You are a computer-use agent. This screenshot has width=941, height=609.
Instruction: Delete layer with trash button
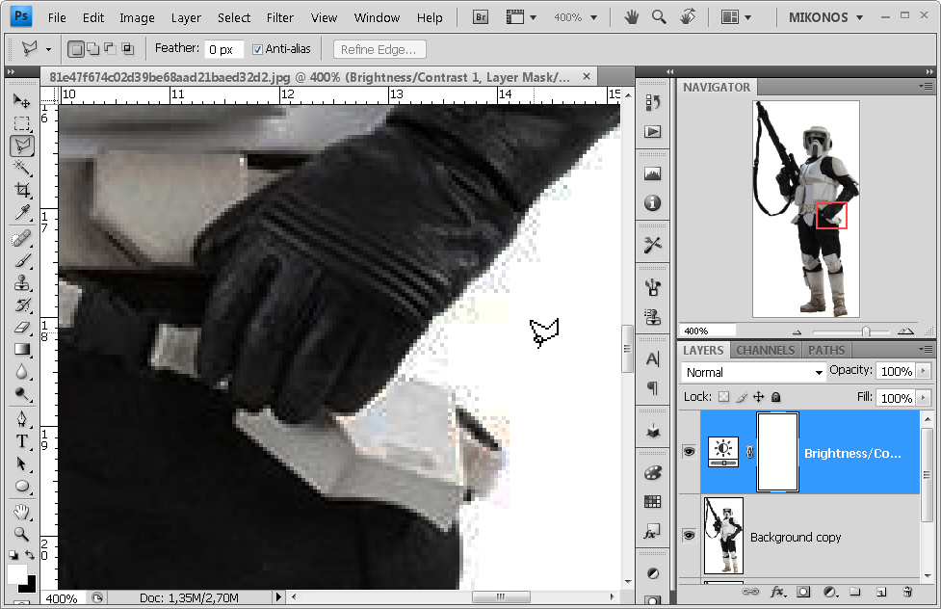907,593
